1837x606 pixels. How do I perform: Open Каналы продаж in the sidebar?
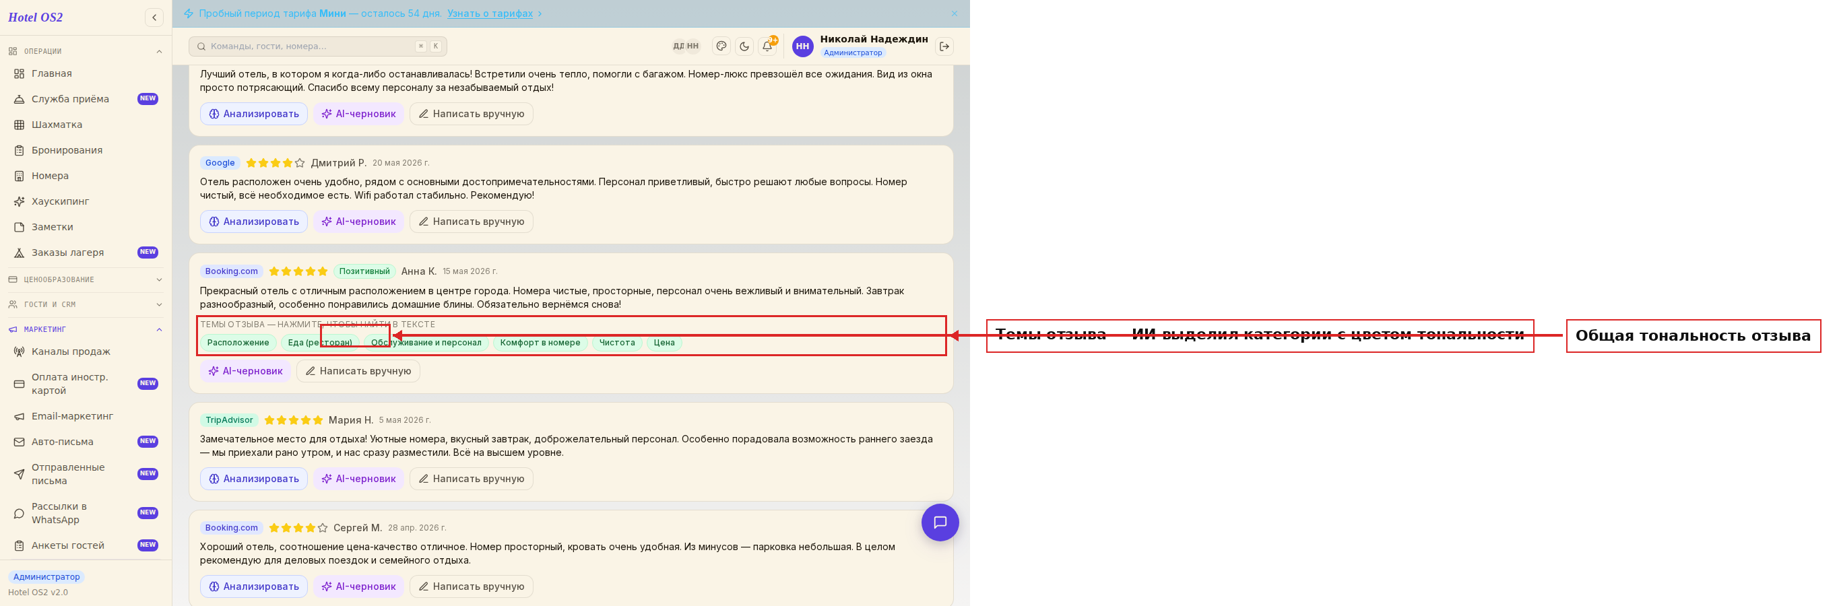(x=86, y=351)
